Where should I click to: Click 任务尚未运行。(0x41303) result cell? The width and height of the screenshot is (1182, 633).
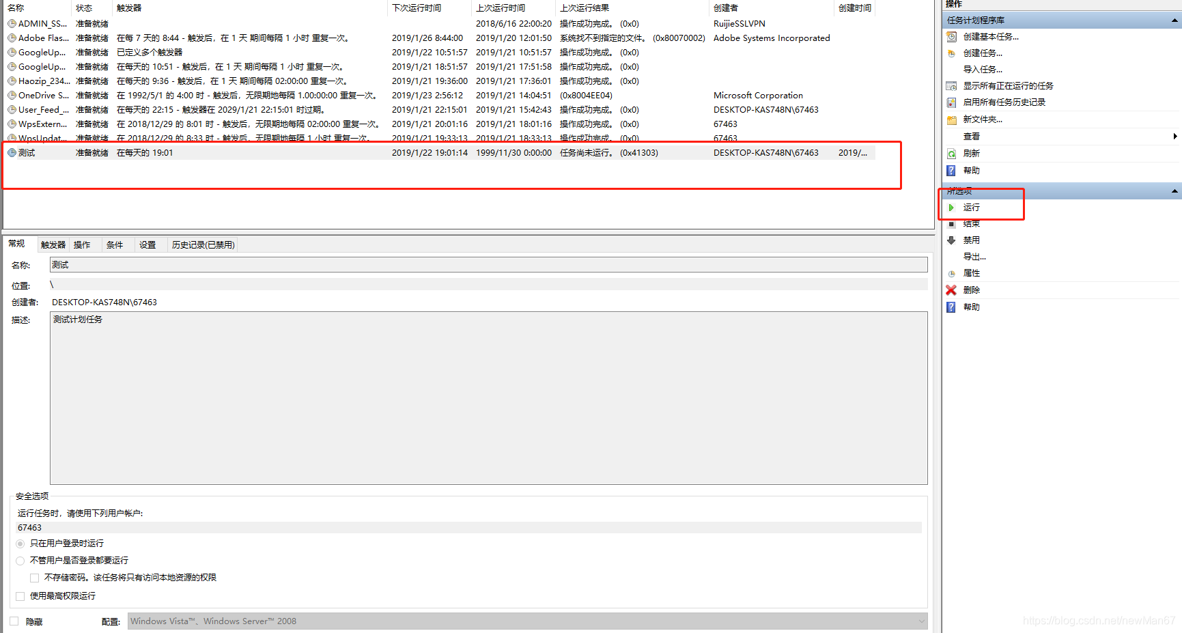609,153
